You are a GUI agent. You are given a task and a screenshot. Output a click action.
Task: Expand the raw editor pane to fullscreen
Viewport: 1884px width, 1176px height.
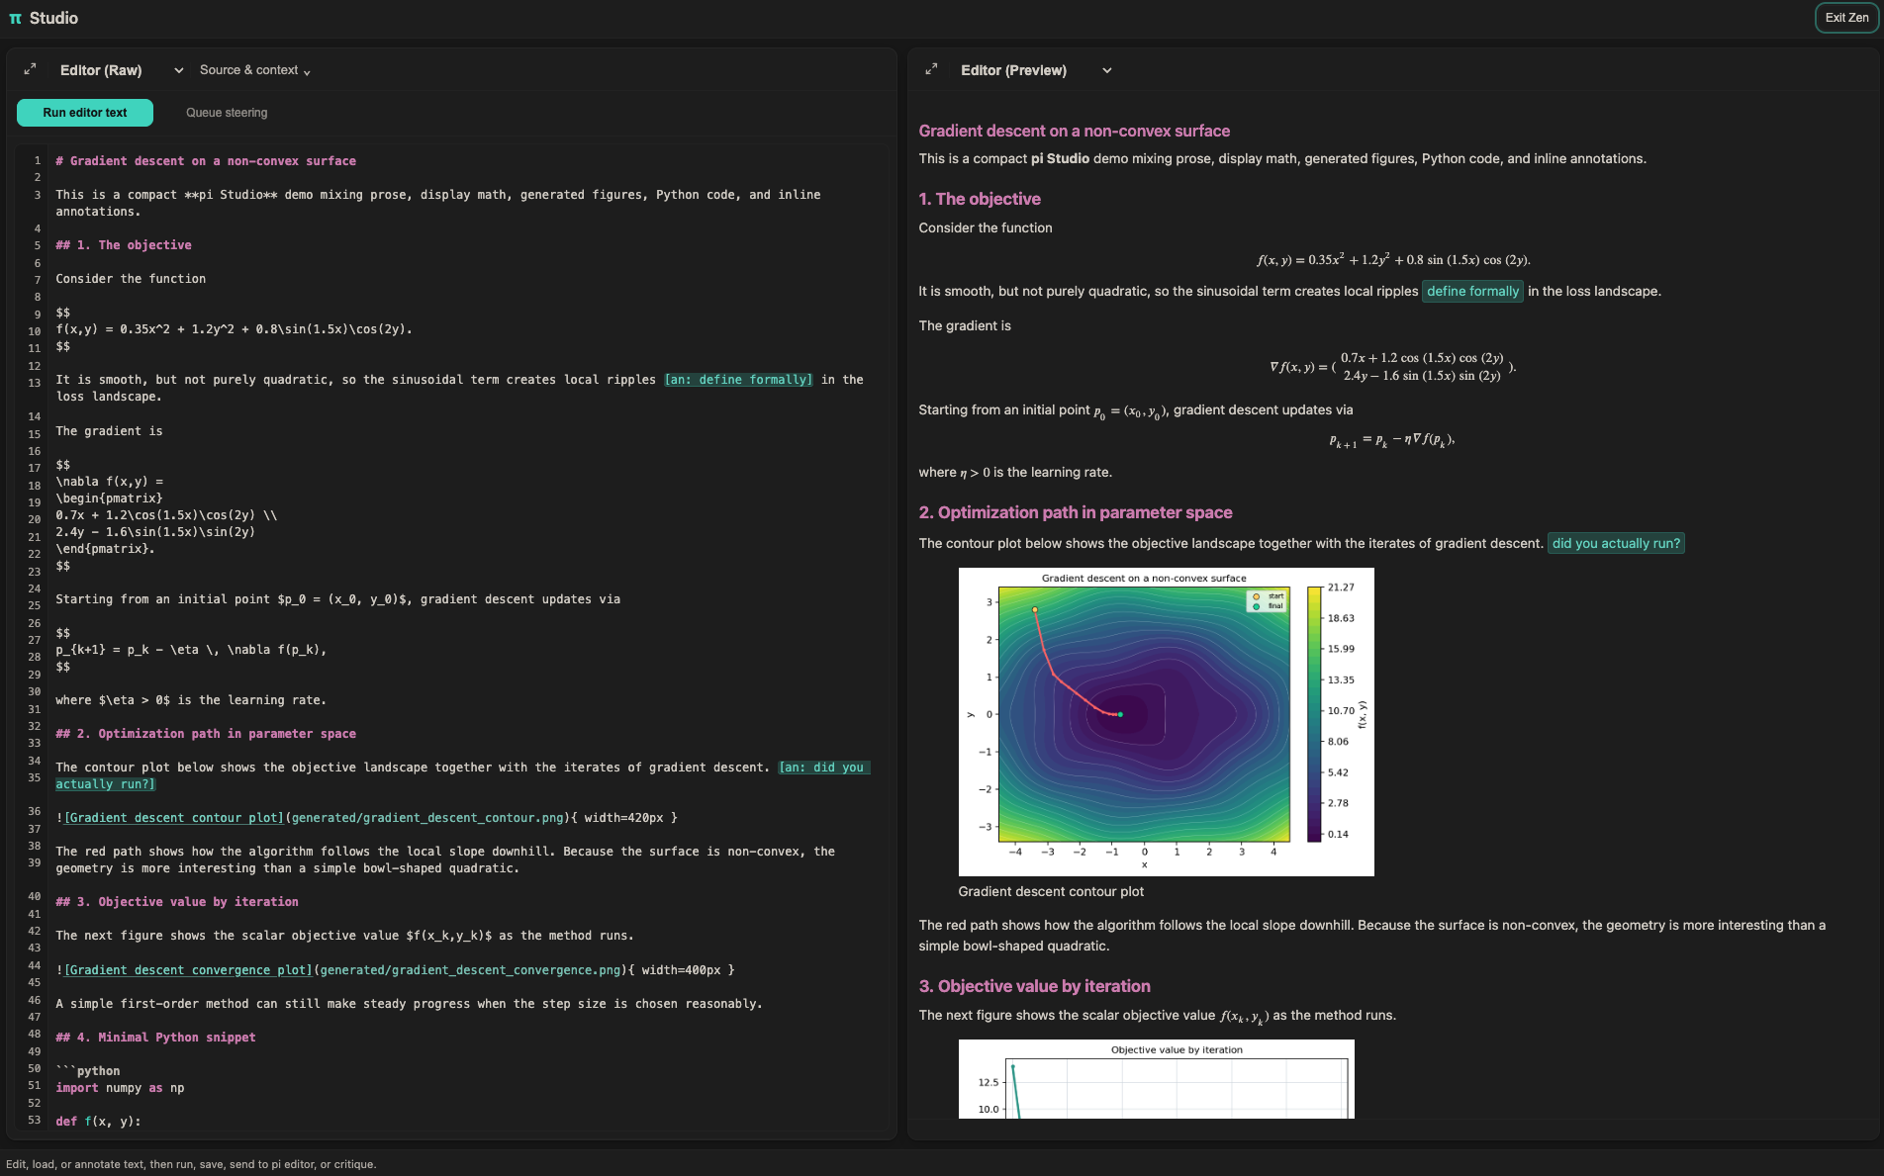coord(30,69)
